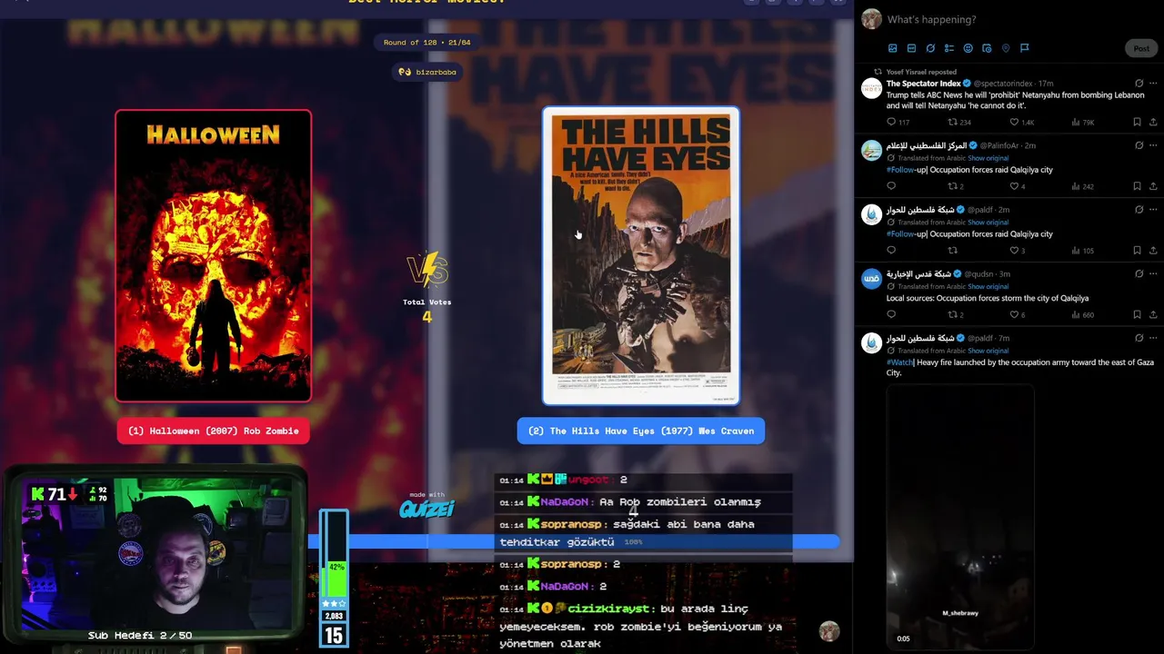Click the flag icon in composer toolbar
The image size is (1164, 654).
pos(1024,48)
